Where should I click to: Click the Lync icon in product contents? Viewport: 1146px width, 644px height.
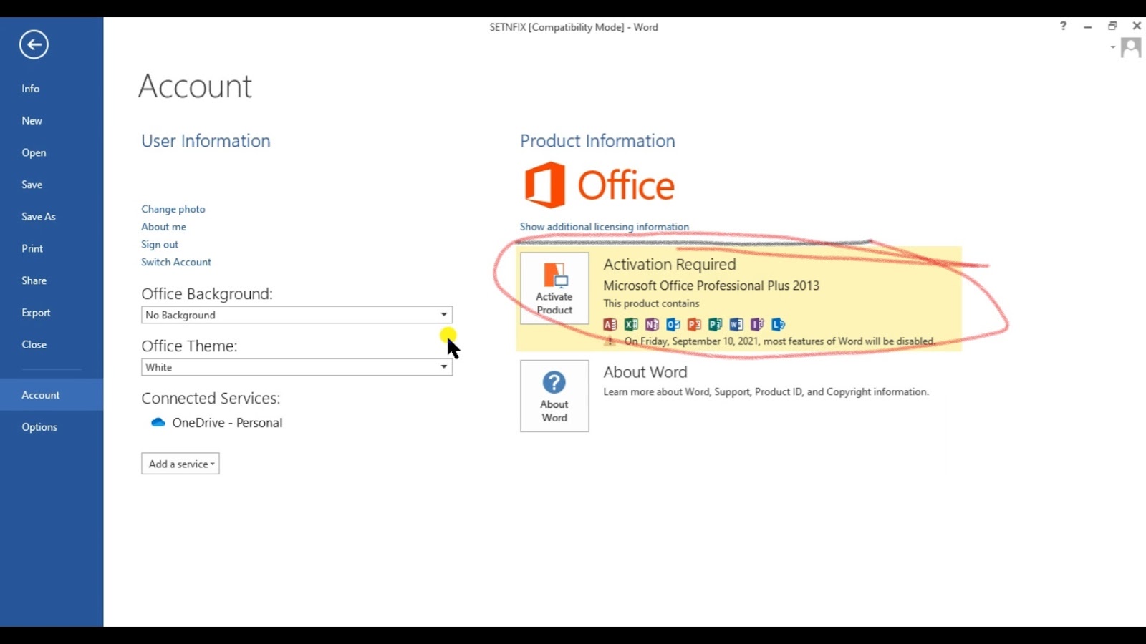coord(779,324)
